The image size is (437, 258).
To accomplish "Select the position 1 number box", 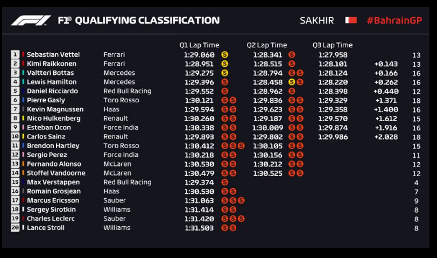I will (15, 55).
